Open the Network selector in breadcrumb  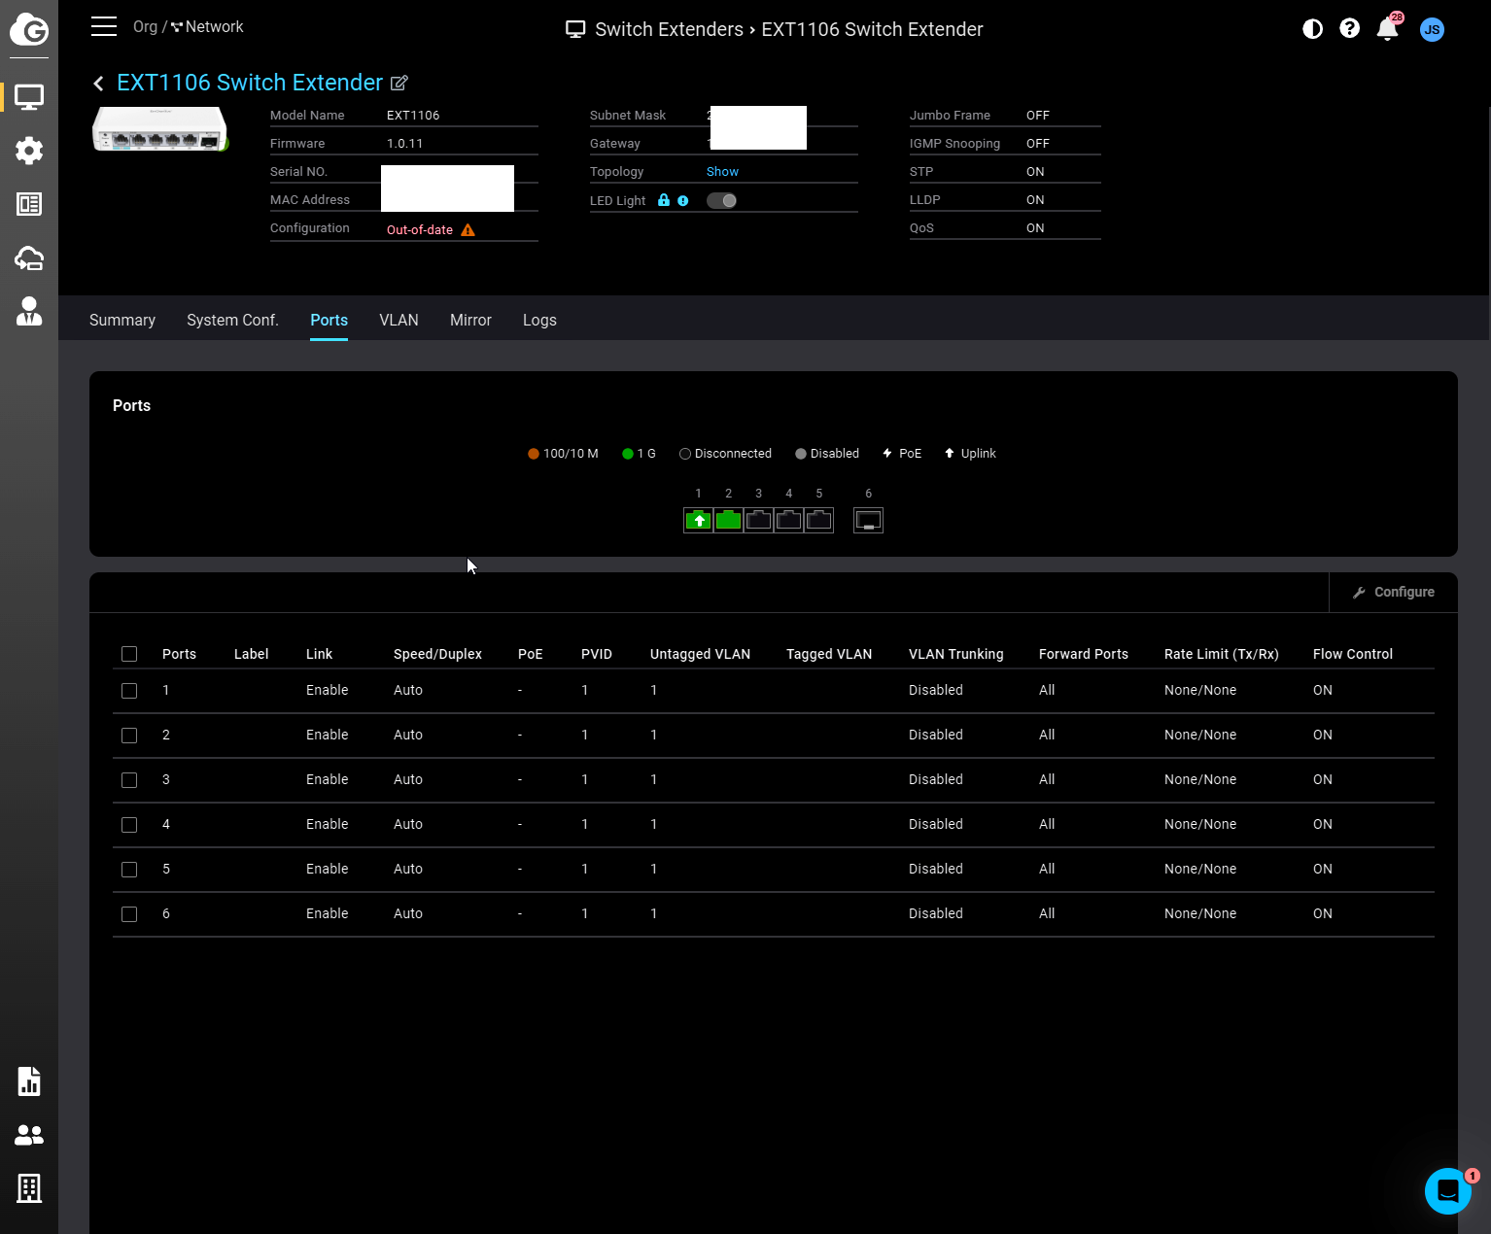[x=207, y=27]
